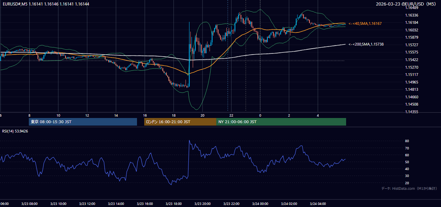Click price scale value 1.16032

(412, 30)
